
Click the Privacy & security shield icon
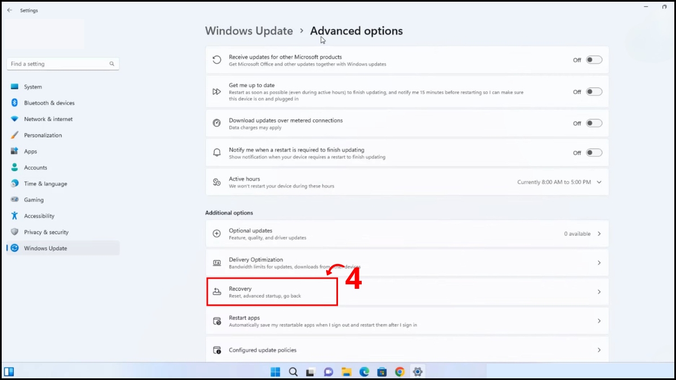click(x=15, y=232)
